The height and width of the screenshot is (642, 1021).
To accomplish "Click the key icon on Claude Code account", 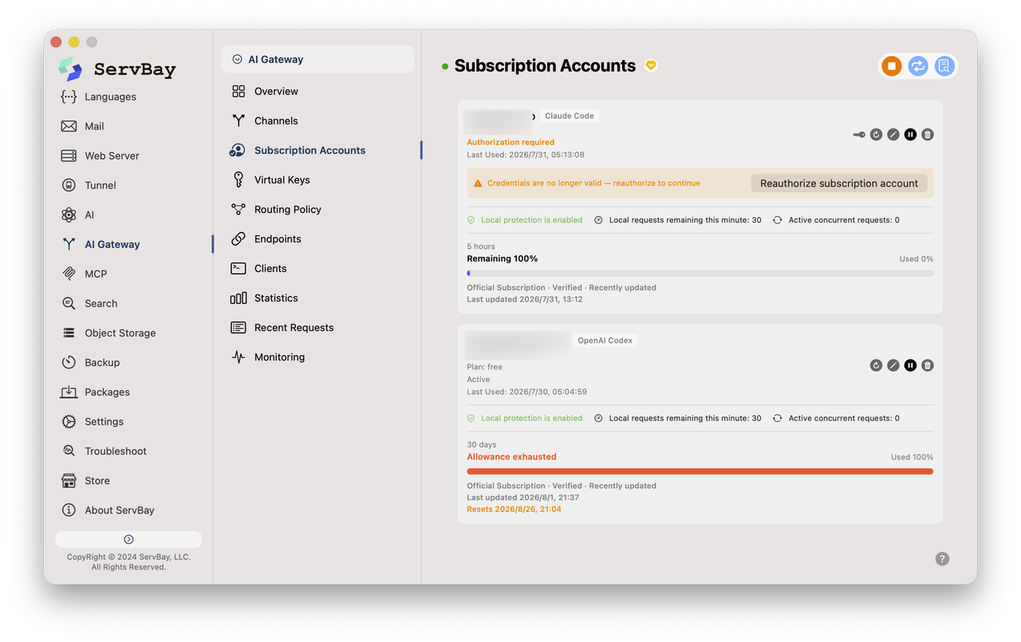I will point(859,135).
